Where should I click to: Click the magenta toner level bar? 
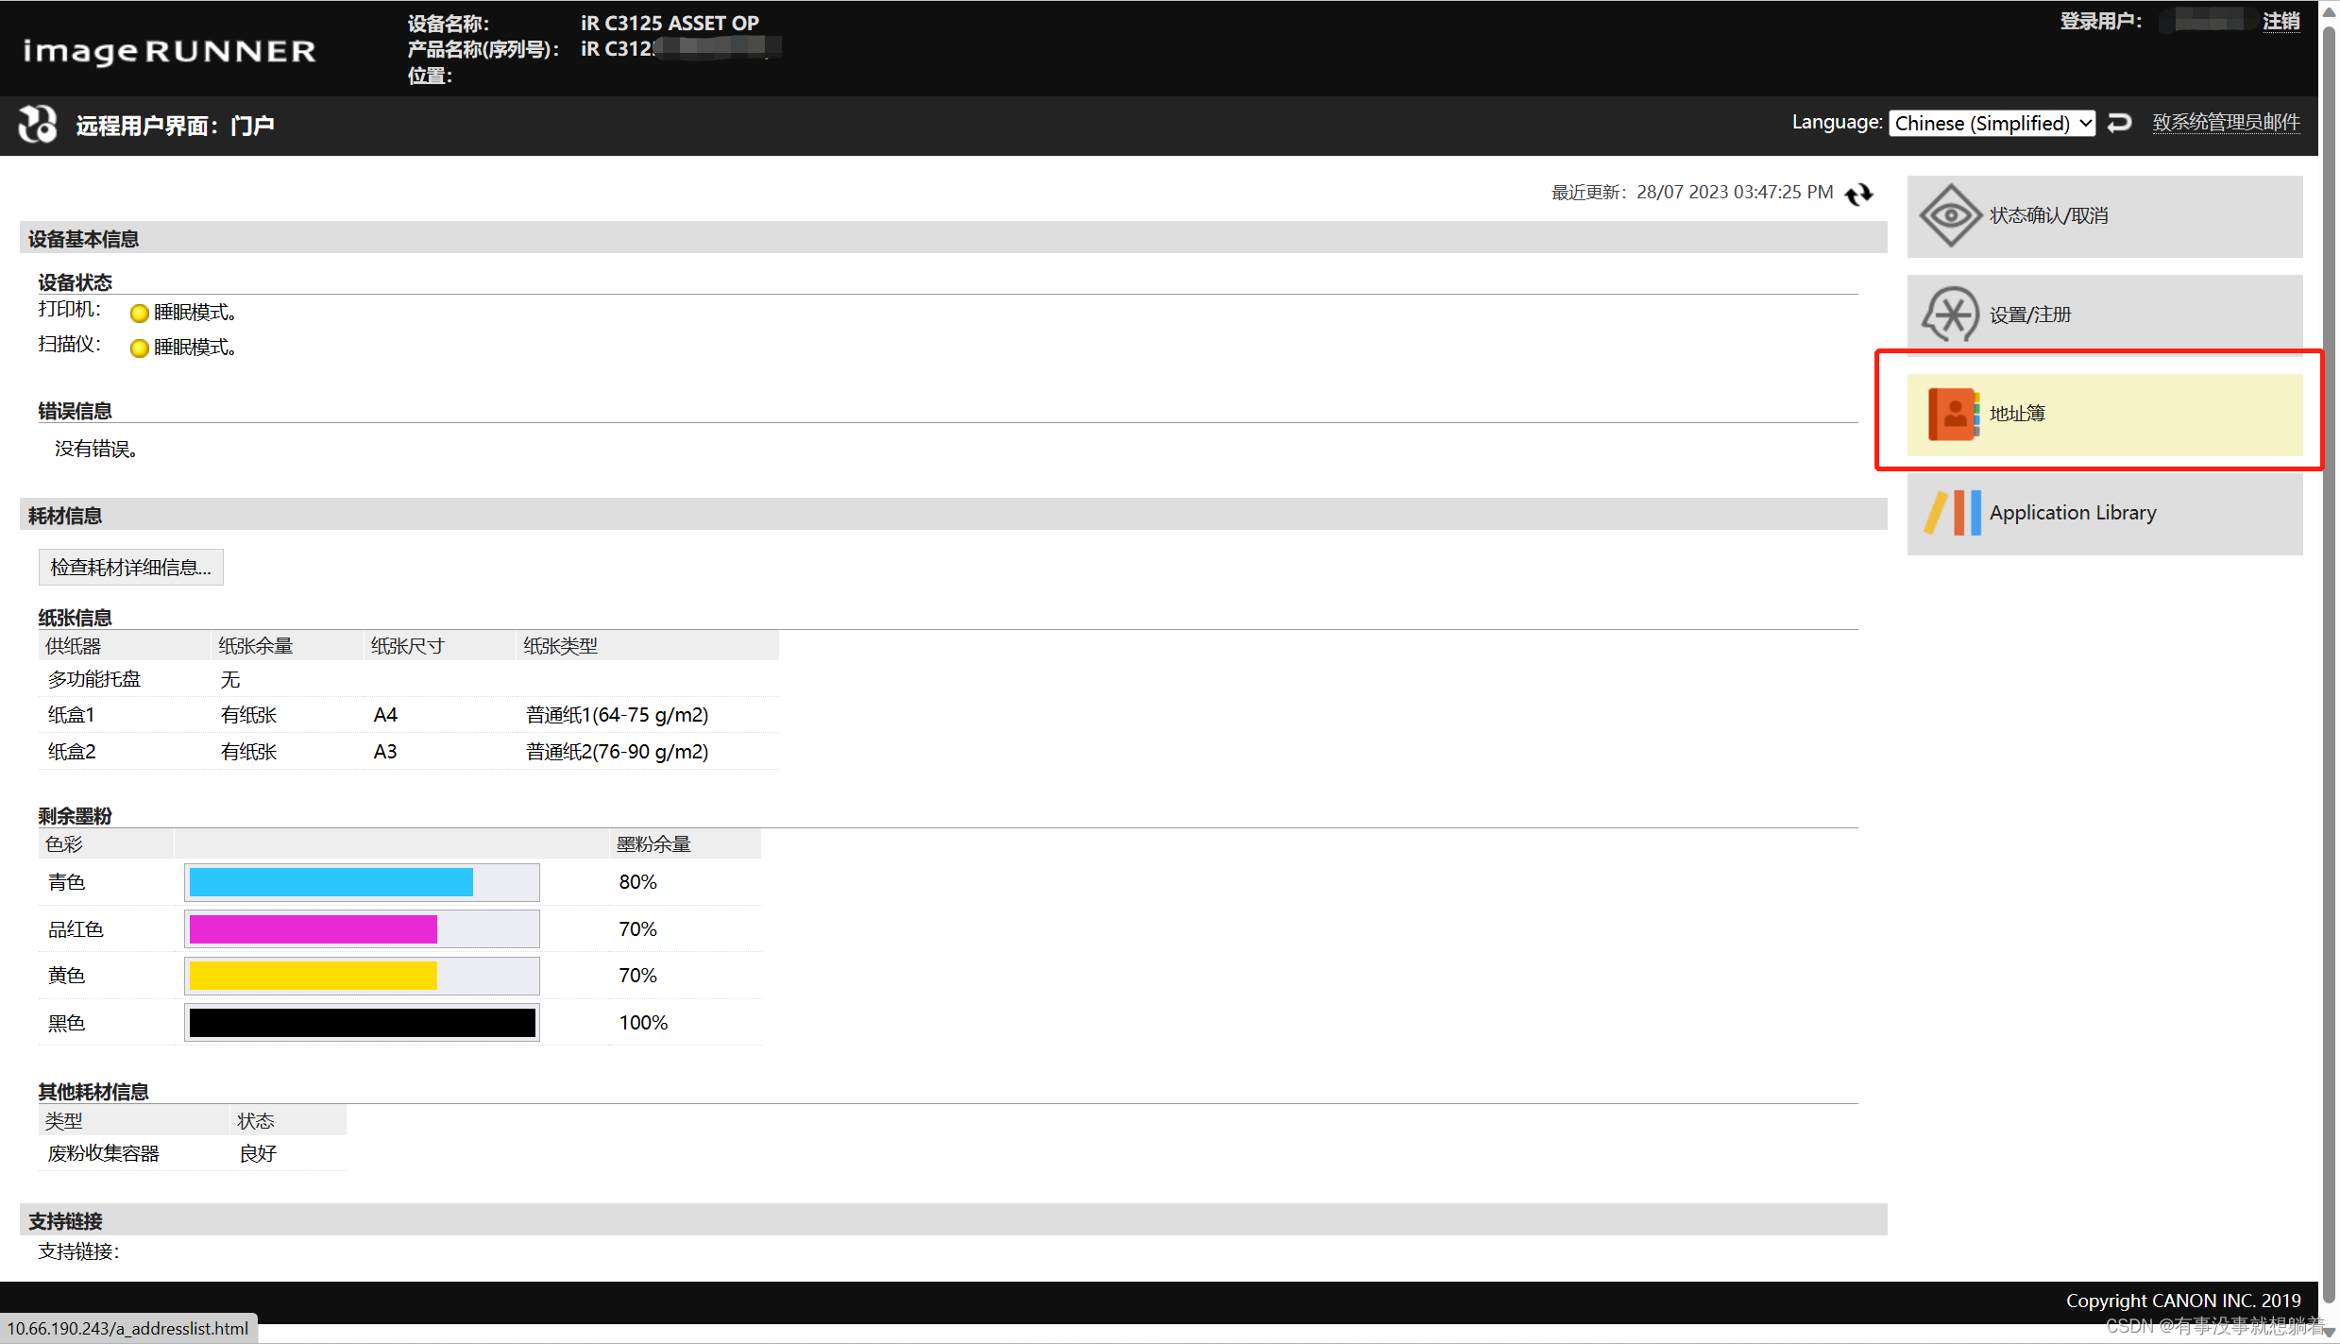(x=313, y=929)
